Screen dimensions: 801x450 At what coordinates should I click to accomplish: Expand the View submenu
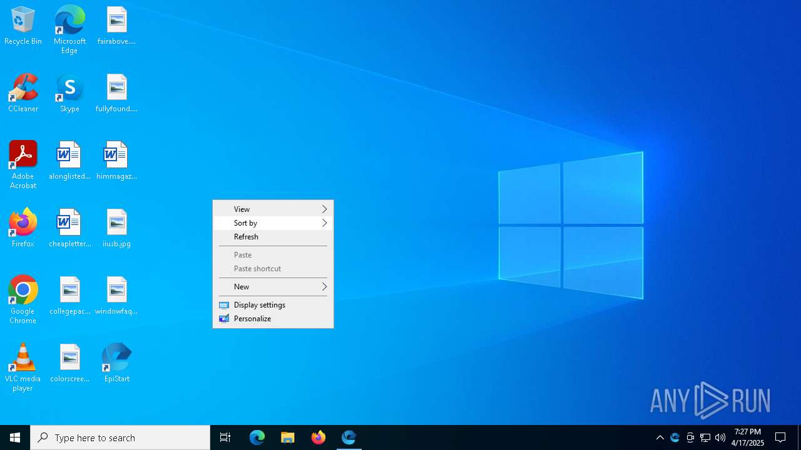tap(273, 209)
